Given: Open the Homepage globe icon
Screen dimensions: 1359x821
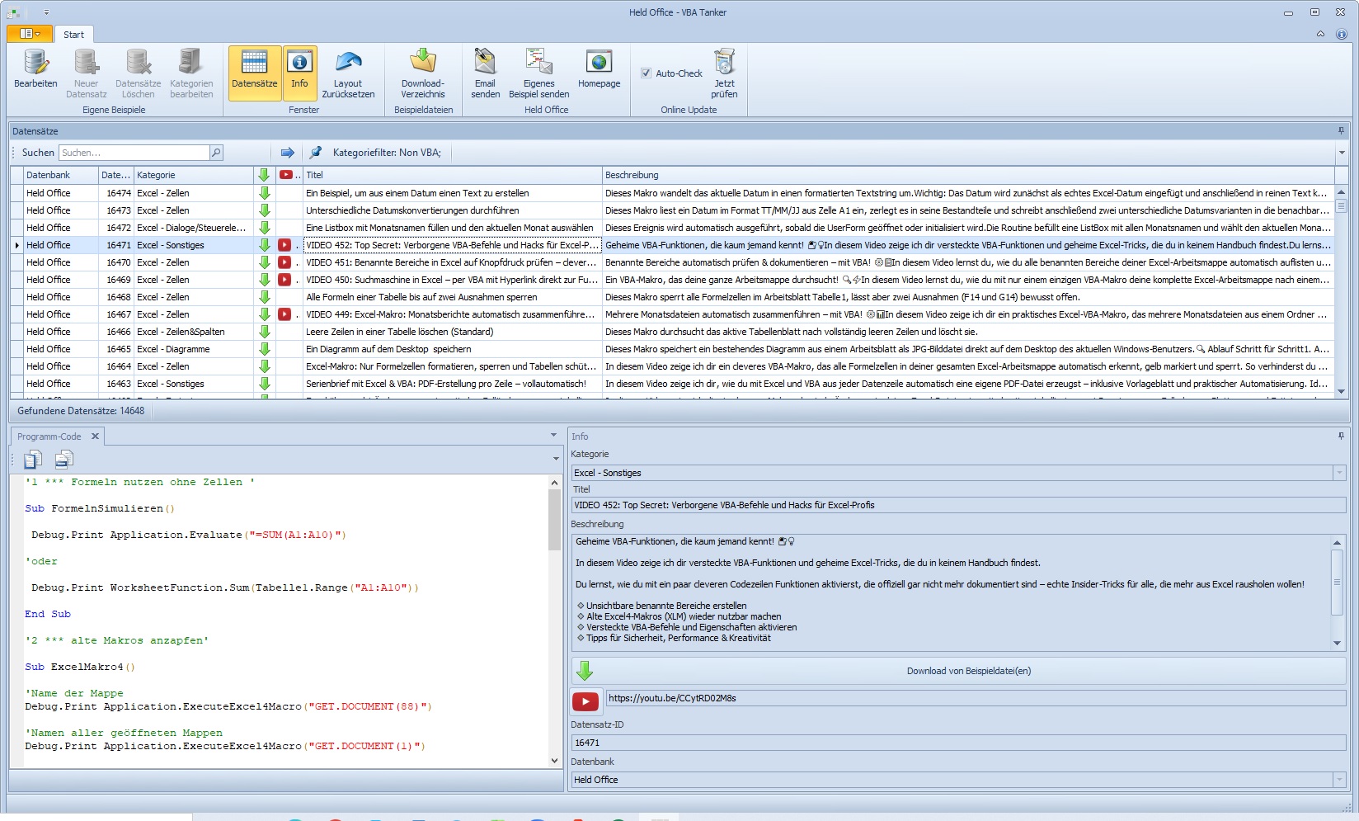Looking at the screenshot, I should [599, 63].
